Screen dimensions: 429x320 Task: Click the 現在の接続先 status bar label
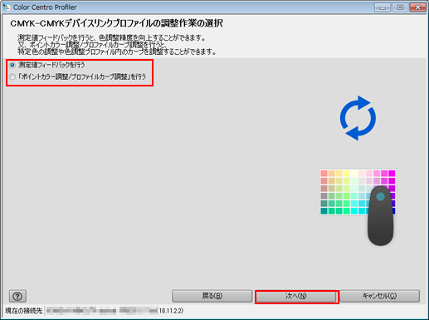coord(24,311)
